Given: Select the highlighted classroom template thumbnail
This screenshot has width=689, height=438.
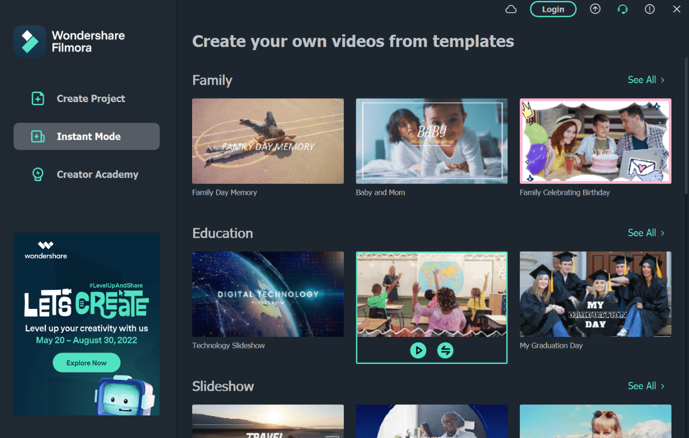Looking at the screenshot, I should pos(431,294).
